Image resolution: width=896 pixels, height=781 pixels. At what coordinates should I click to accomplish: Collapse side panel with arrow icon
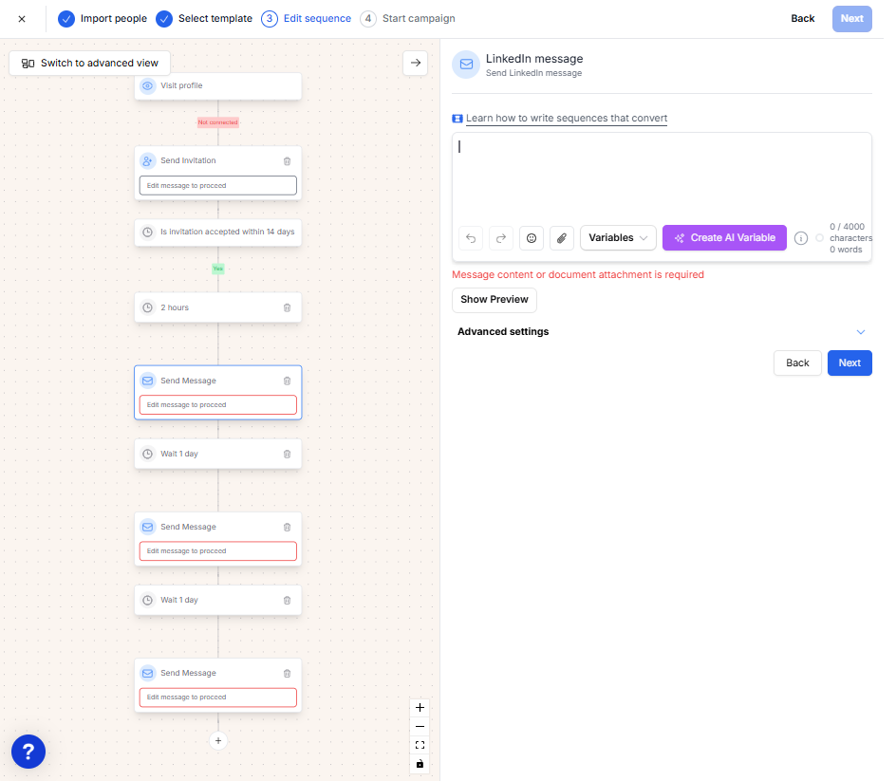[x=416, y=63]
